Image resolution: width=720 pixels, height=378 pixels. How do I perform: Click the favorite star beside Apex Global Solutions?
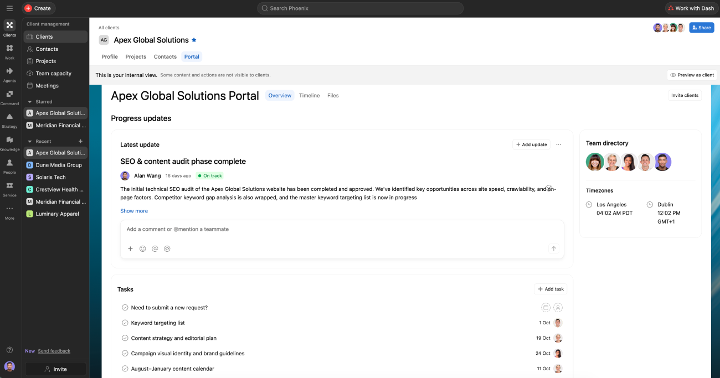194,40
